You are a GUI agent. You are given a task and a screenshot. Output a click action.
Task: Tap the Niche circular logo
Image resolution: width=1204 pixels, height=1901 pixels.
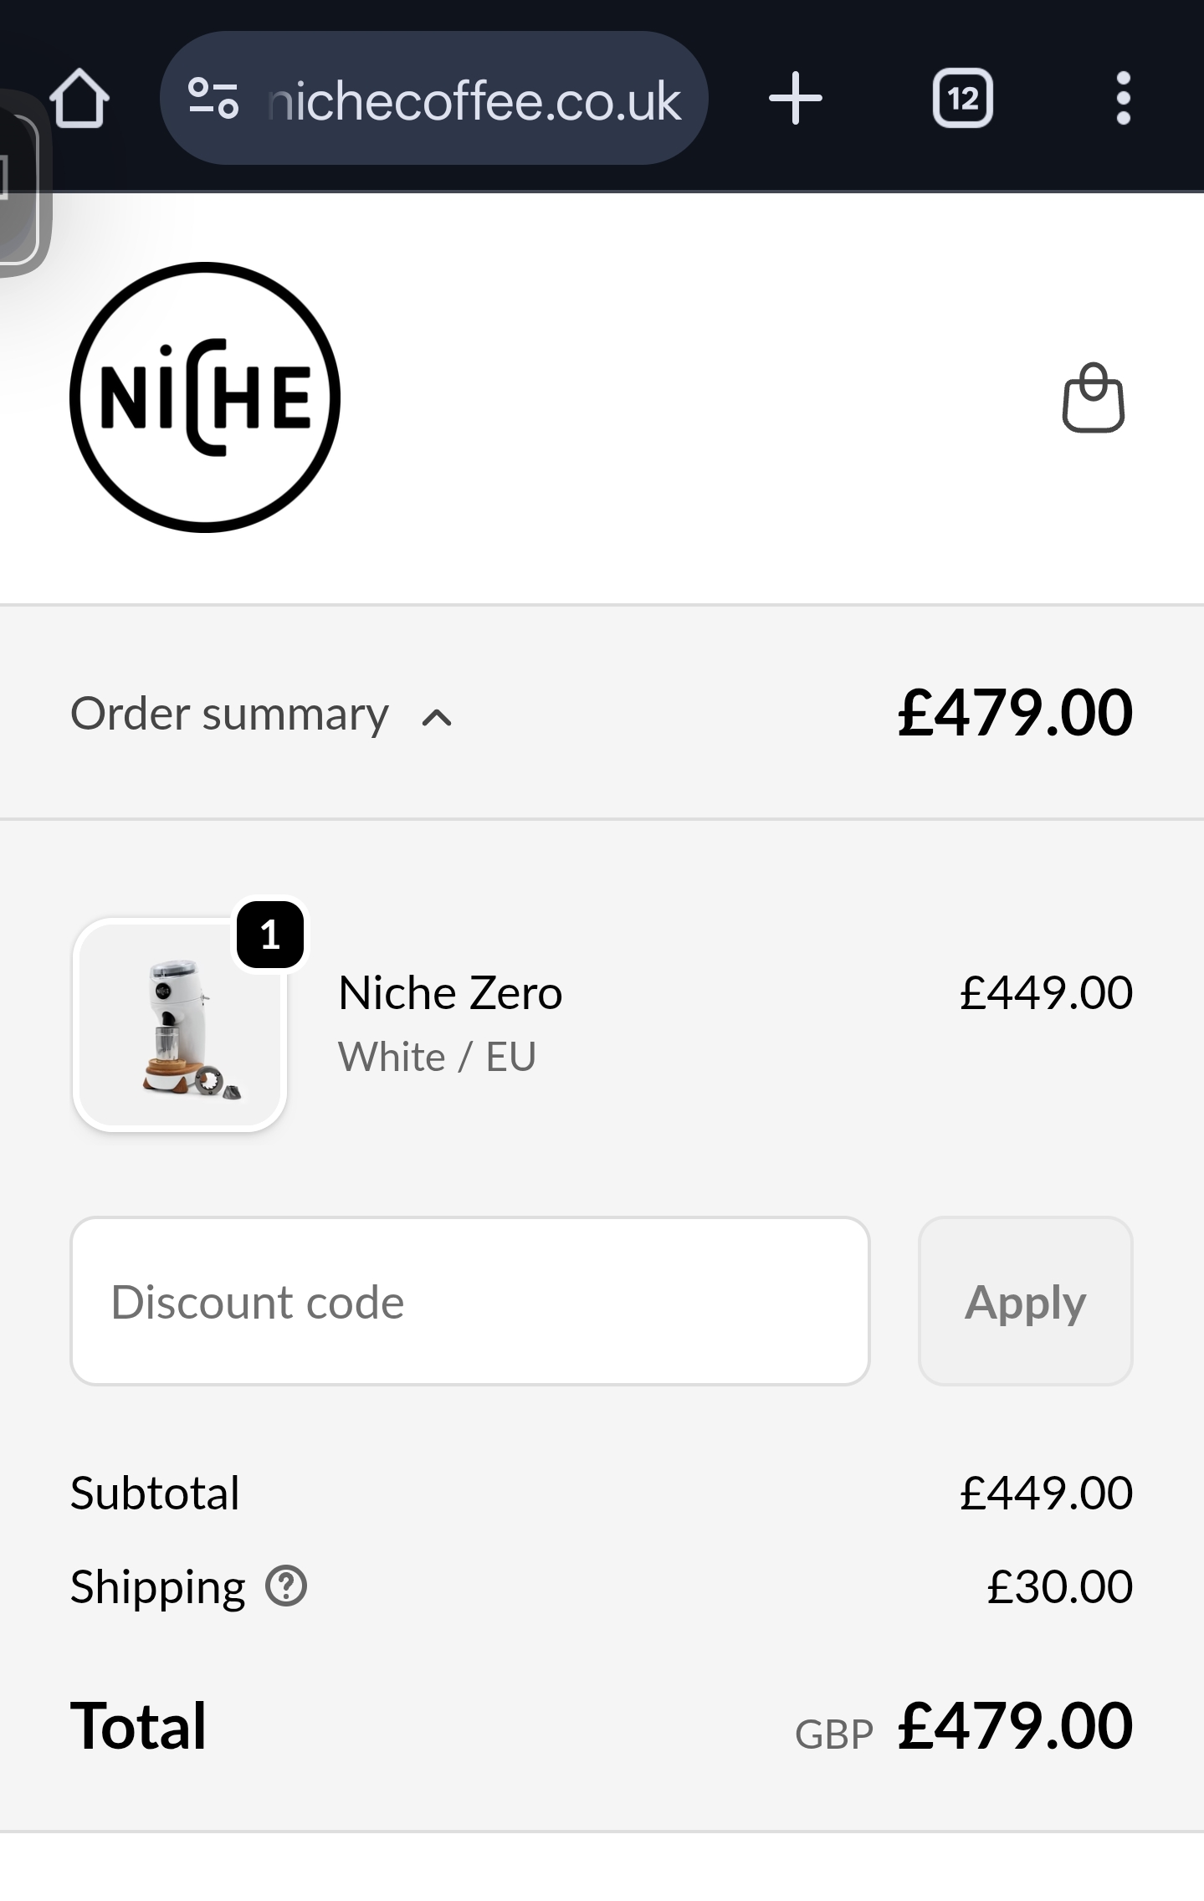pos(205,397)
